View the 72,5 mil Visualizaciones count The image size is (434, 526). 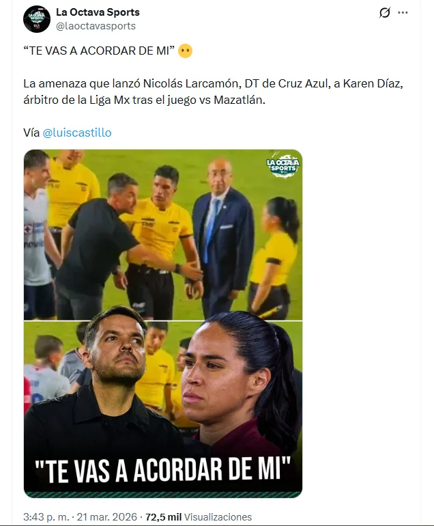coord(199,516)
